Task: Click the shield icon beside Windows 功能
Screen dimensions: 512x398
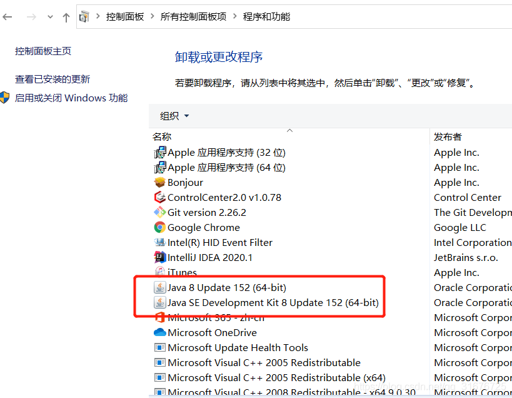Action: [4, 98]
